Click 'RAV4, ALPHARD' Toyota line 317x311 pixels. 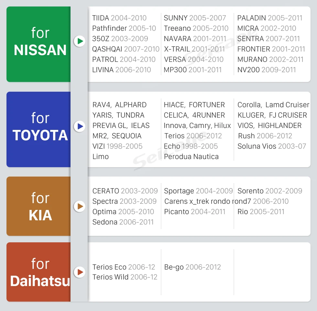click(119, 105)
